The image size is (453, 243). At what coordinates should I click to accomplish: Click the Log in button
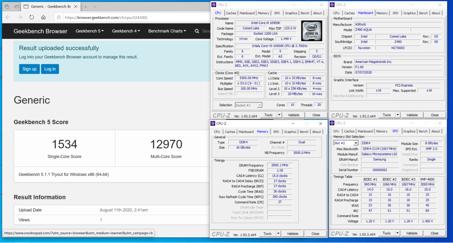(x=50, y=69)
